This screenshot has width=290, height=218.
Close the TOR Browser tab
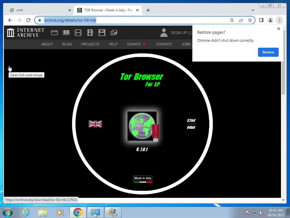(137, 10)
